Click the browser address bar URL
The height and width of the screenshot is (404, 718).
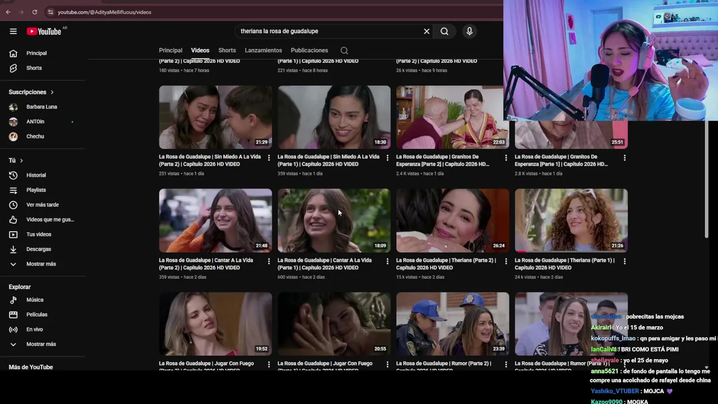tap(104, 12)
